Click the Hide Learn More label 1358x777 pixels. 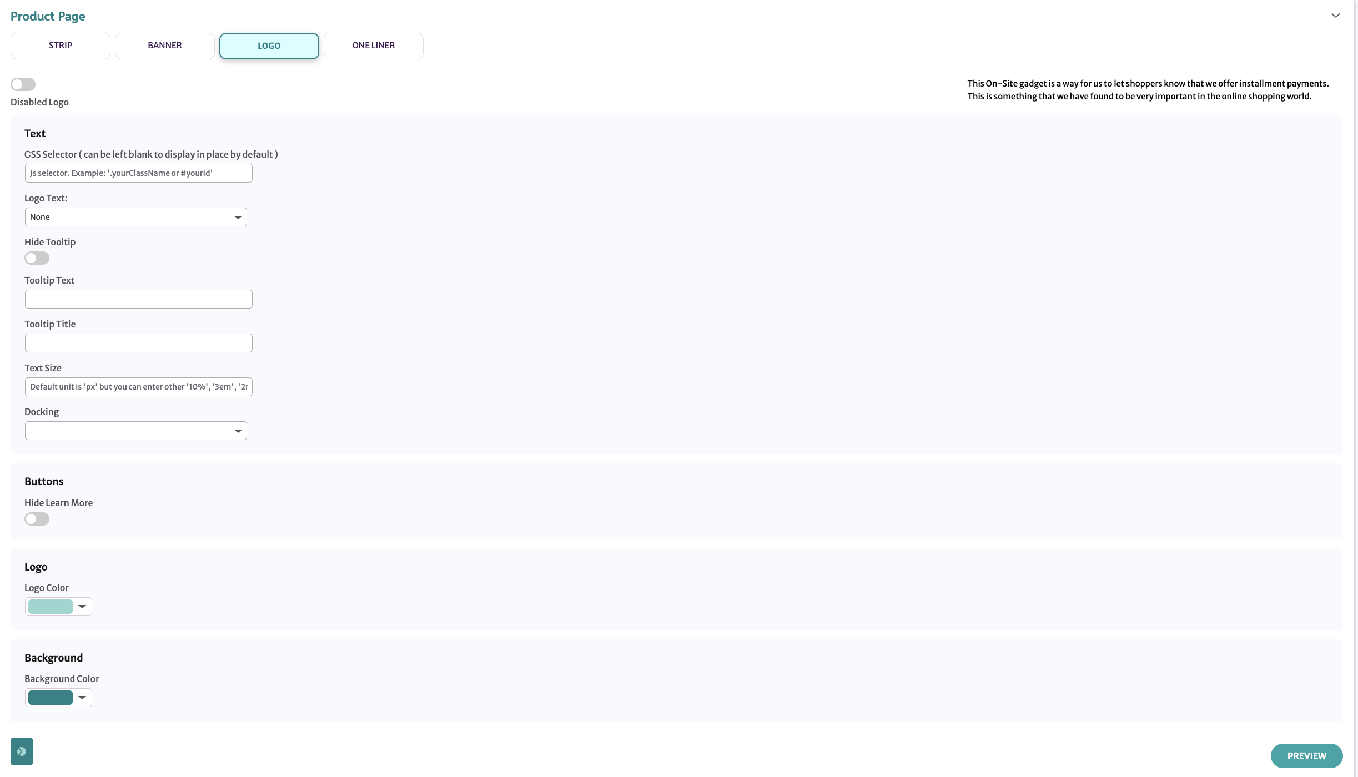tap(58, 503)
